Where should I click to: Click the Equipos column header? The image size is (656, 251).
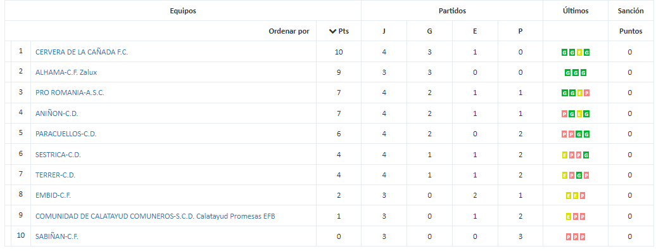(183, 11)
